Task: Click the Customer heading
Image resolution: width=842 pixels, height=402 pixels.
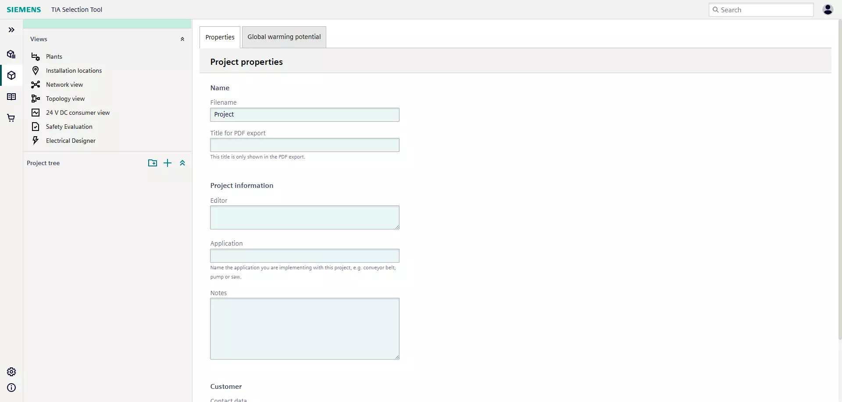Action: click(x=226, y=387)
